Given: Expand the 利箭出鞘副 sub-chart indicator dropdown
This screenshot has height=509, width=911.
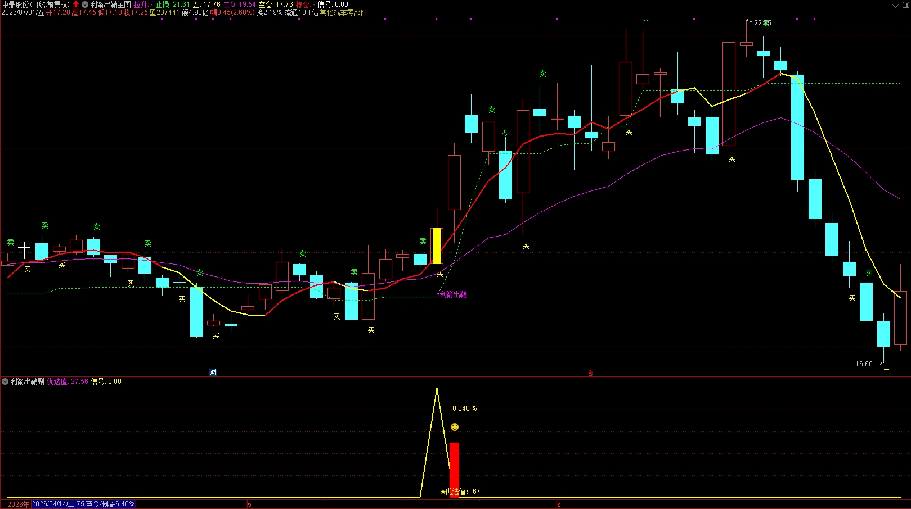Looking at the screenshot, I should point(5,381).
